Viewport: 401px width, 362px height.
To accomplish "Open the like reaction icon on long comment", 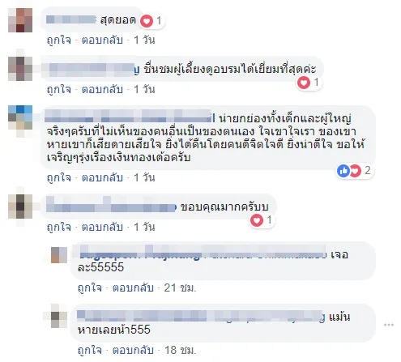I will point(343,171).
